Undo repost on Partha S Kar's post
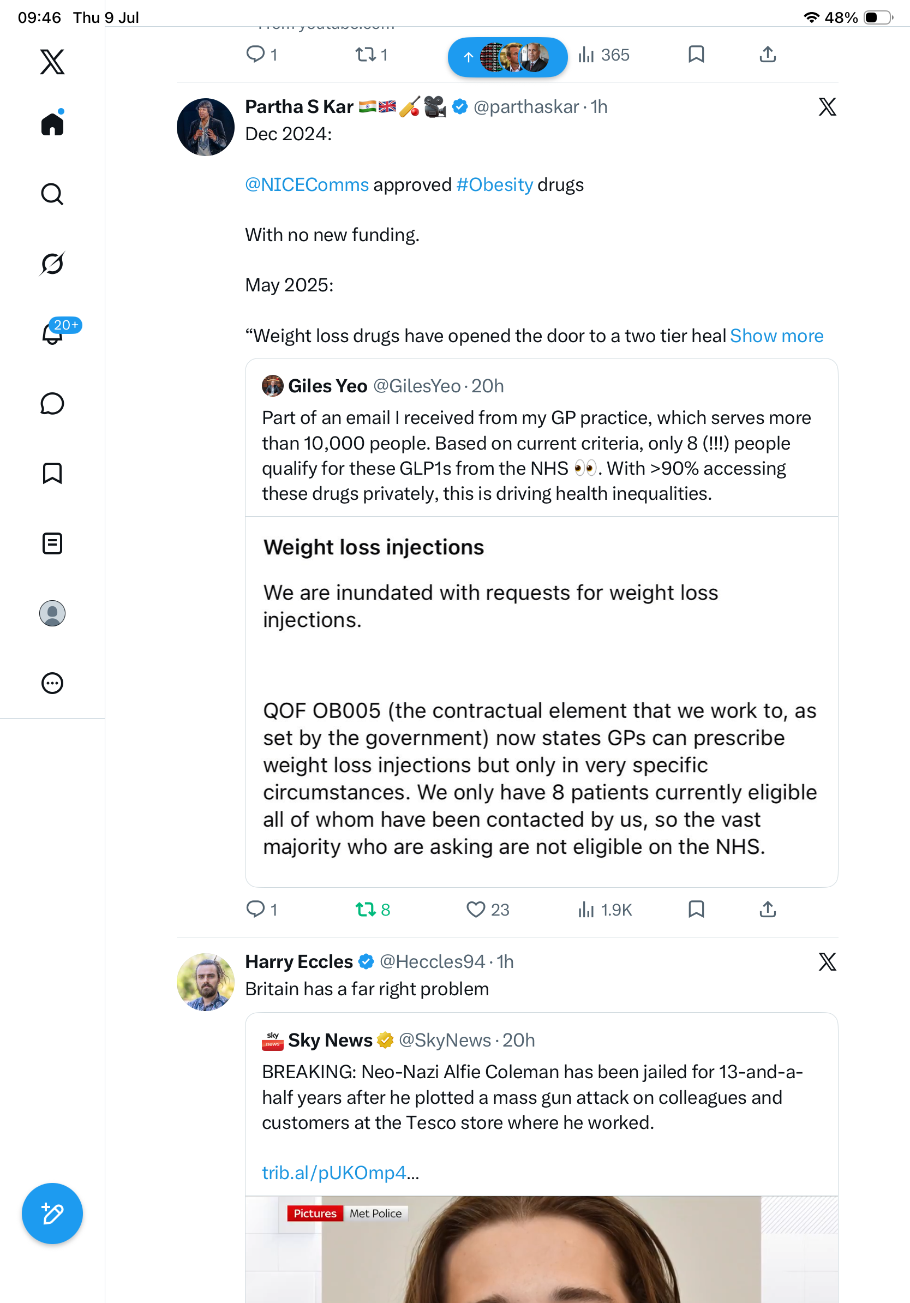This screenshot has width=910, height=1303. click(373, 910)
